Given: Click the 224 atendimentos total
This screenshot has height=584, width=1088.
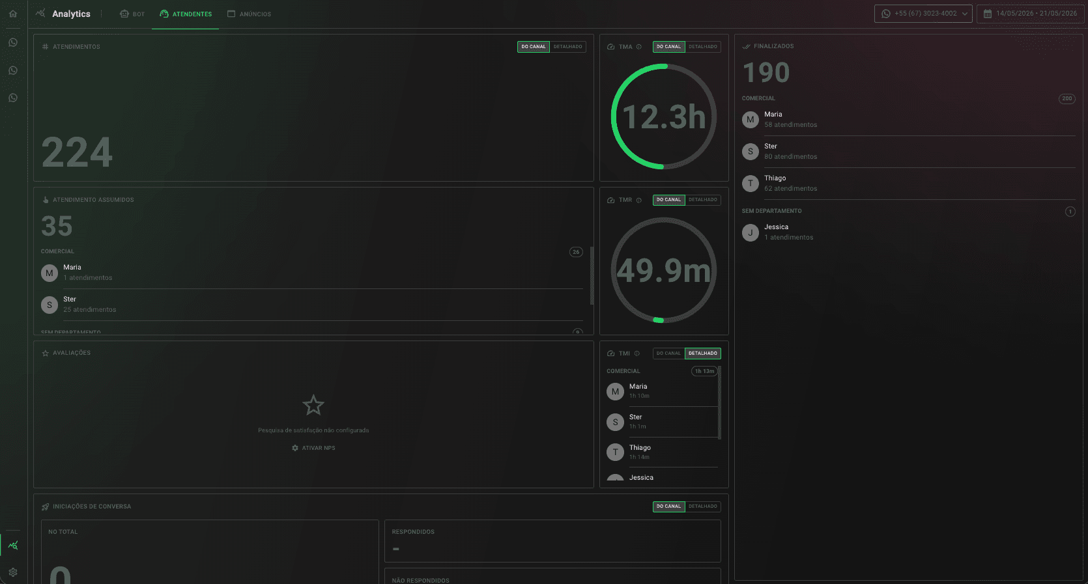Looking at the screenshot, I should click(x=78, y=152).
